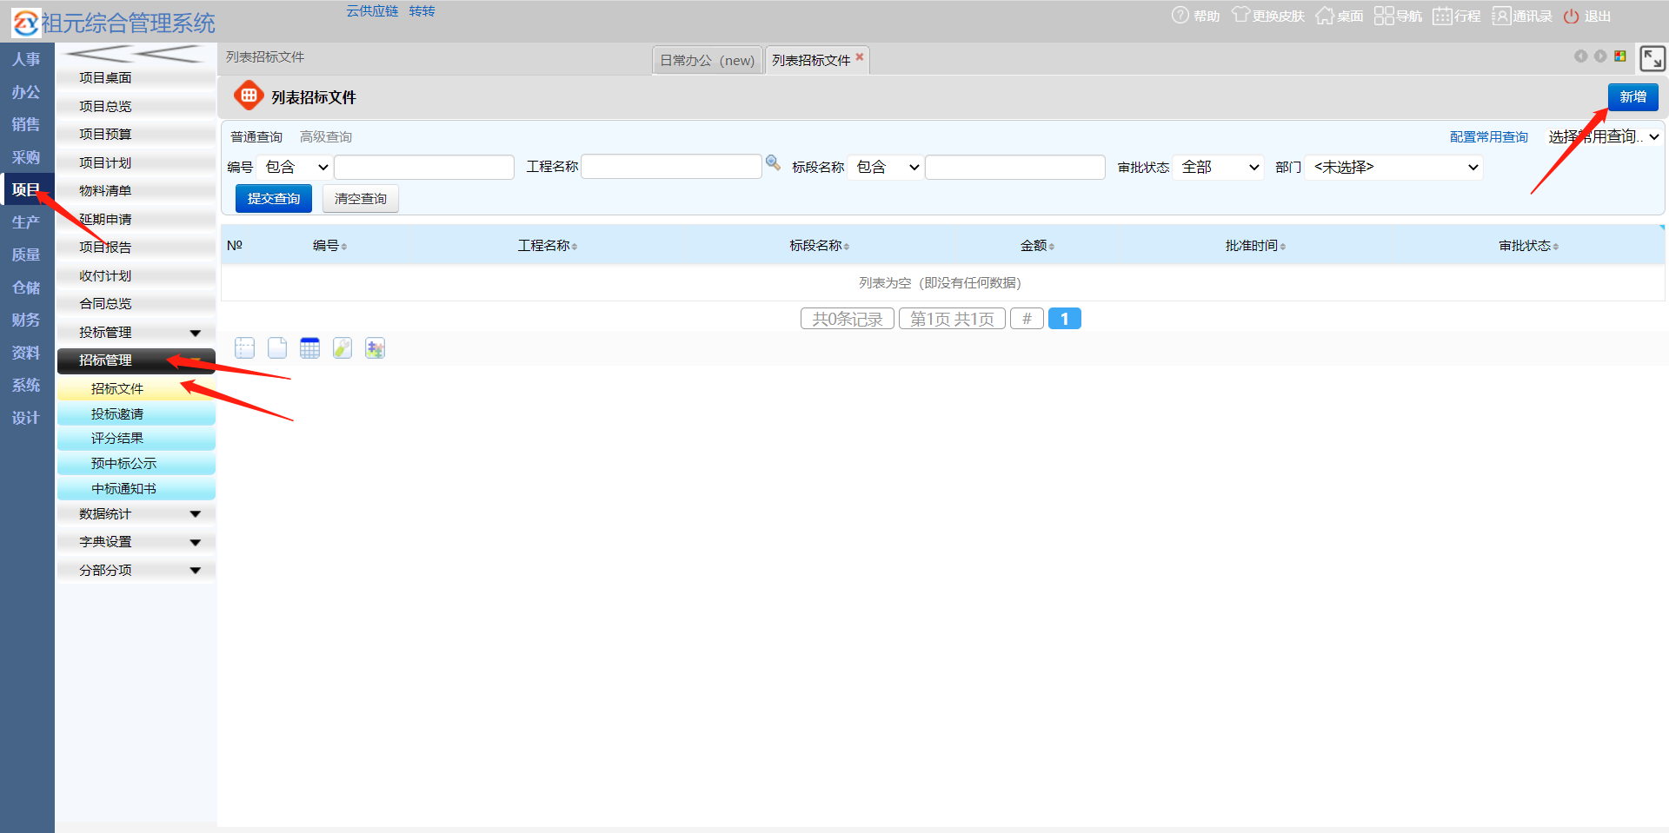Click the 更换皮肤 shirt icon
Image resolution: width=1669 pixels, height=833 pixels.
click(1240, 16)
